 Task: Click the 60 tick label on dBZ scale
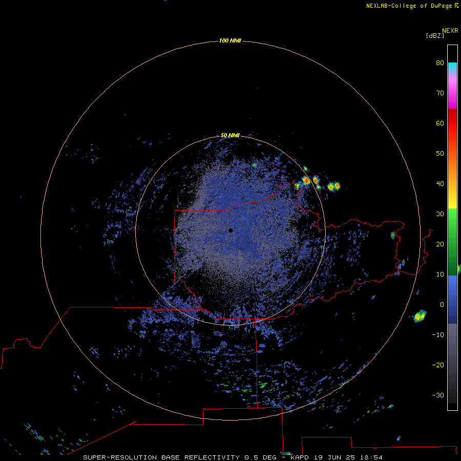tap(440, 123)
